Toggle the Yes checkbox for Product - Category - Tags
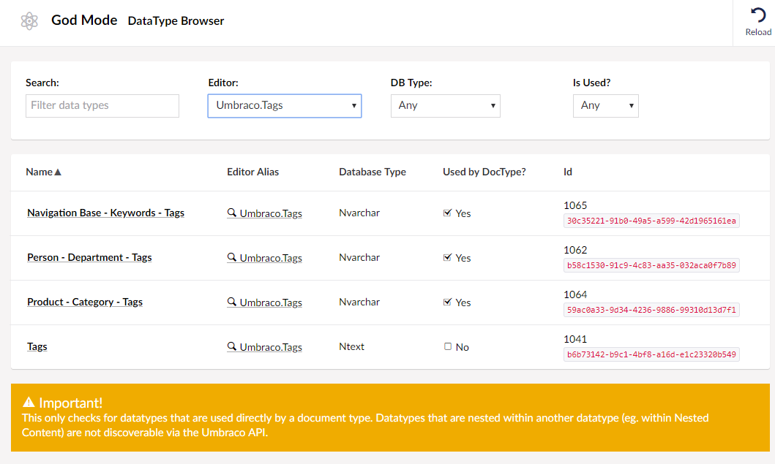The height and width of the screenshot is (464, 775). pos(447,302)
